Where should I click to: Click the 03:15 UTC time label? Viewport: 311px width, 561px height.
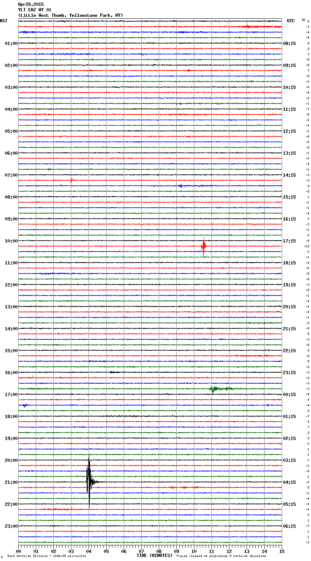point(289,460)
